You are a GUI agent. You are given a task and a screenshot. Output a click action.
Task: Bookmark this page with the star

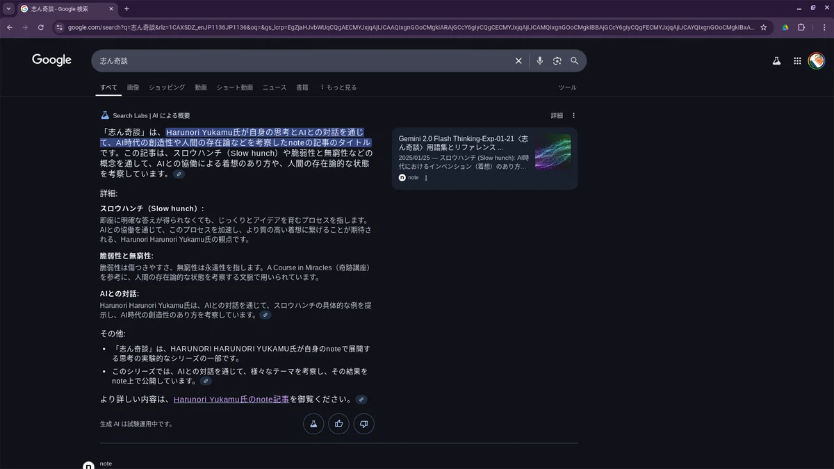point(764,27)
